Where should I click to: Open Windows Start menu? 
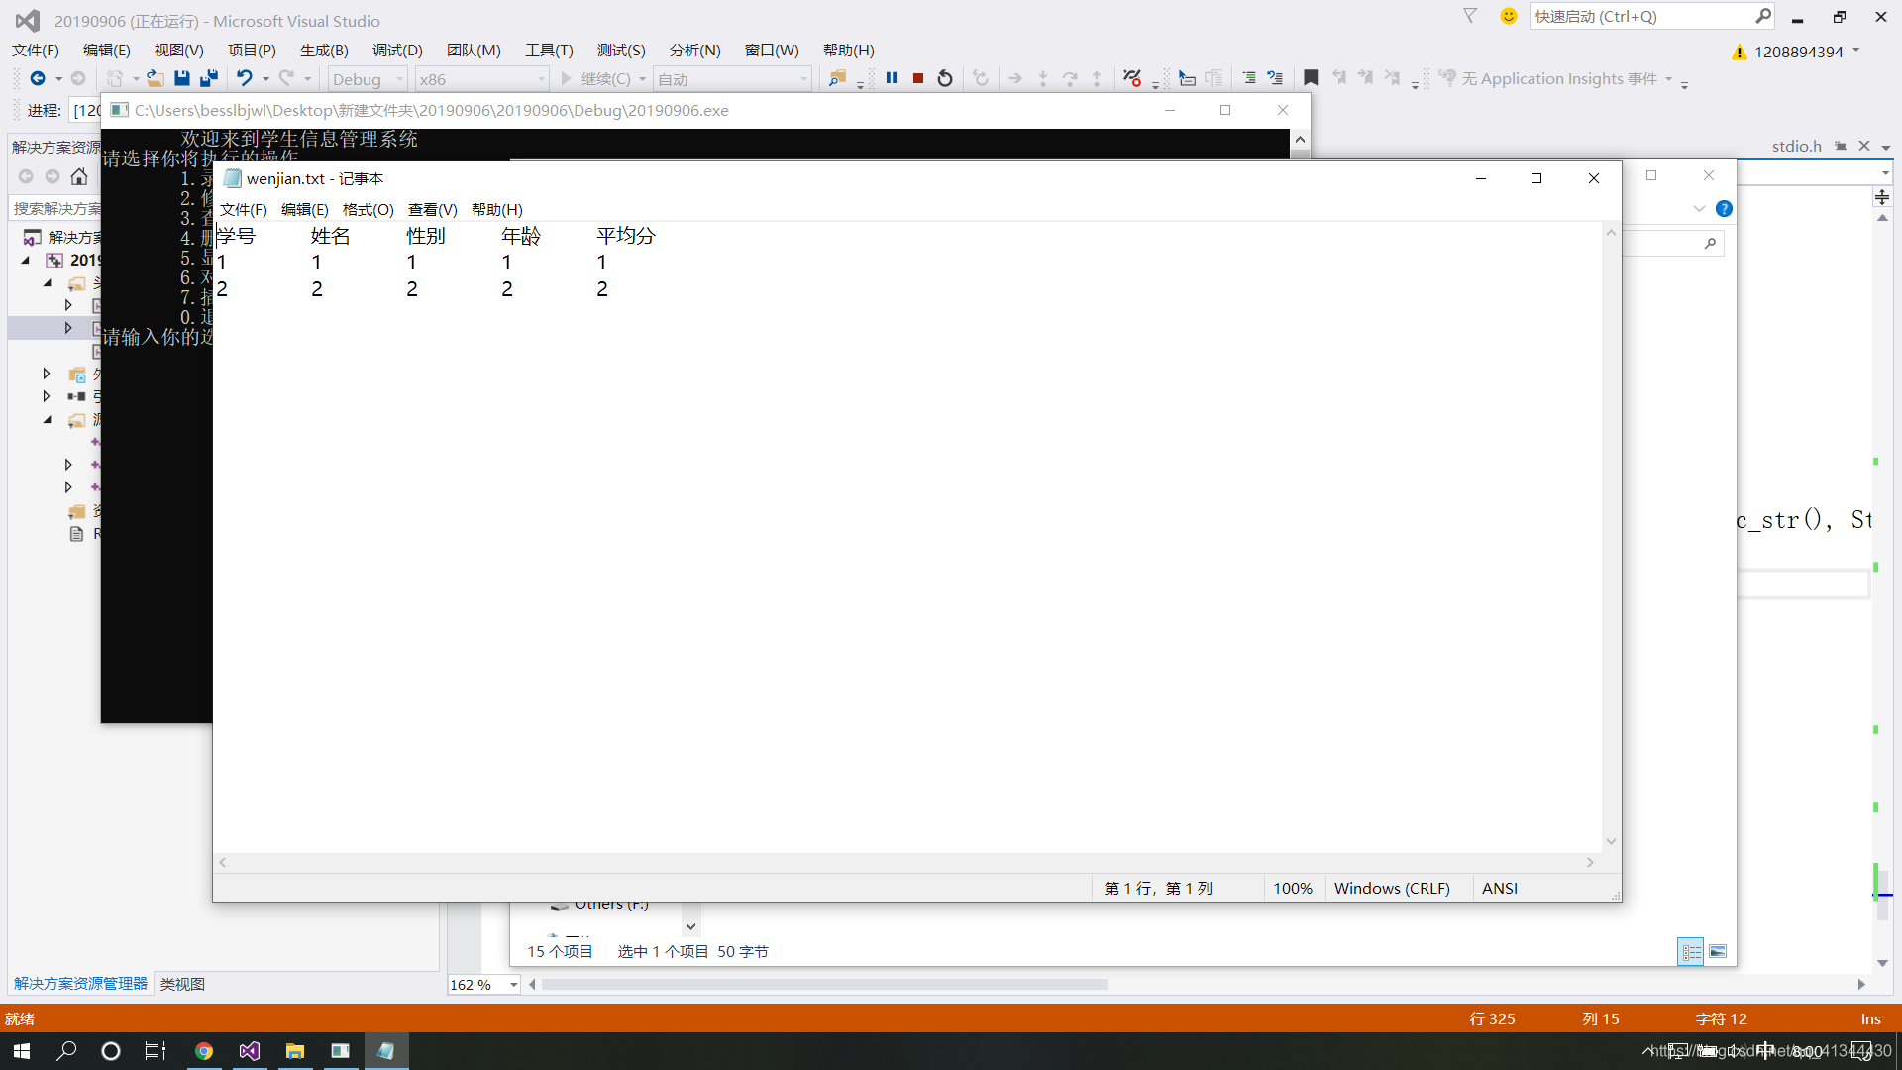[22, 1051]
